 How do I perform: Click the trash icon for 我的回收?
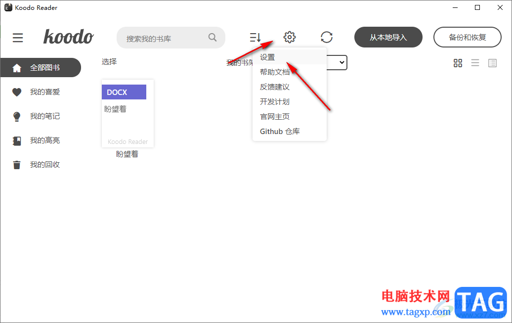click(x=17, y=165)
